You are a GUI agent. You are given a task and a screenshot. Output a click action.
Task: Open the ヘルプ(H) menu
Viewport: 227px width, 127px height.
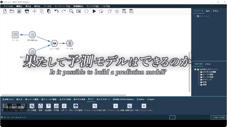point(106,6)
